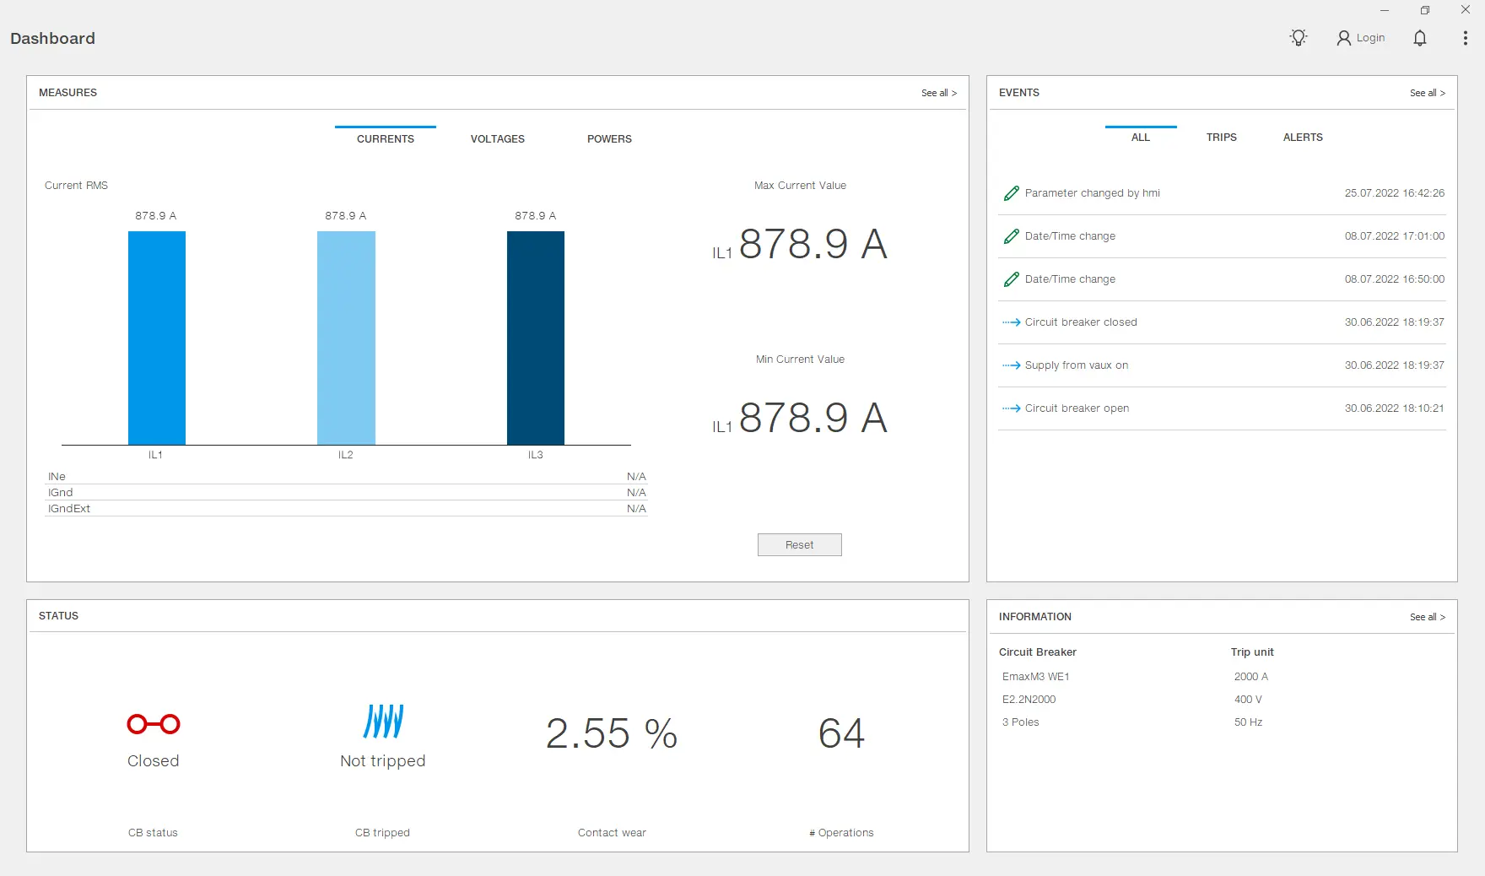
Task: Click arrow icon beside Circuit breaker closed
Action: (1011, 322)
